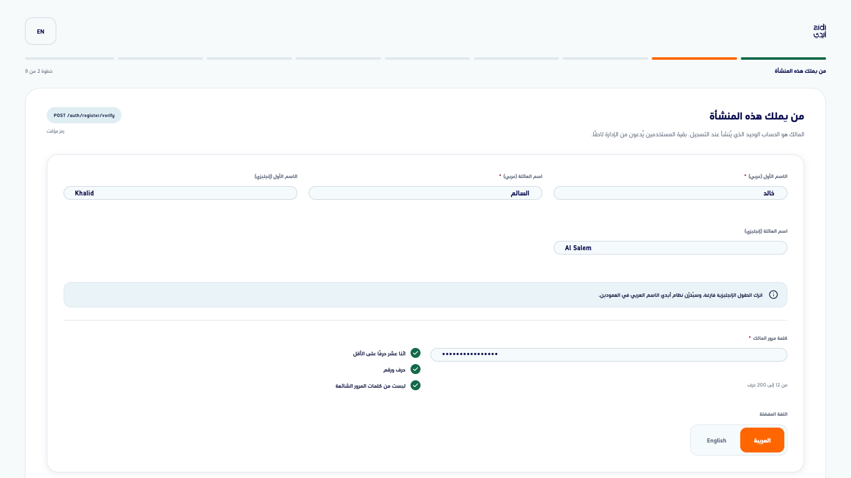
Task: Click the Abdi logo in the header
Action: tap(819, 31)
